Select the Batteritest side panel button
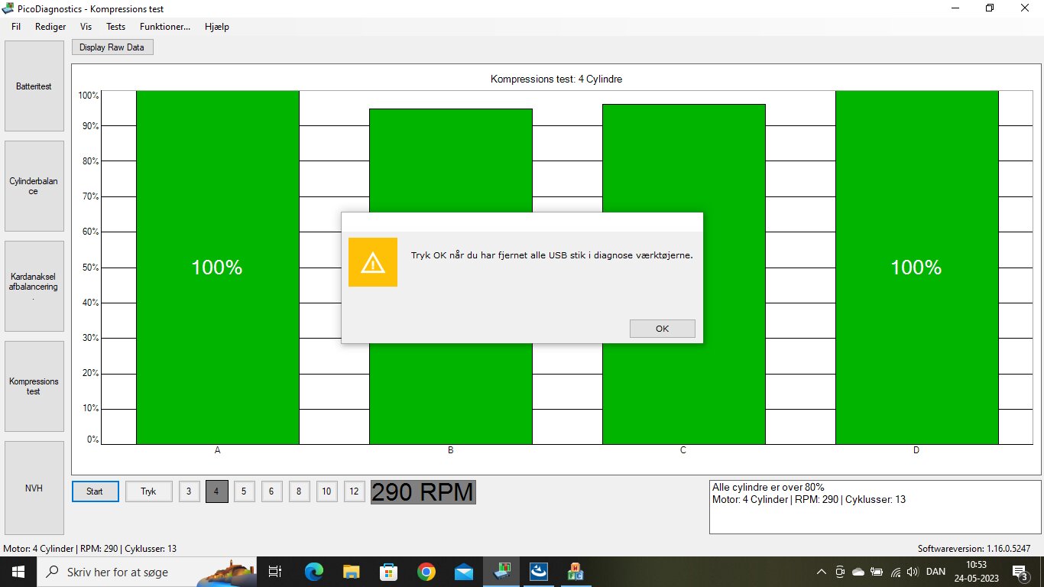 click(34, 86)
